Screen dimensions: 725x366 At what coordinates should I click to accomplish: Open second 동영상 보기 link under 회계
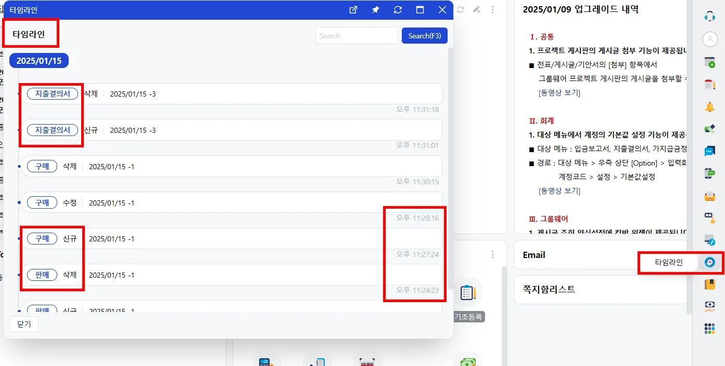[x=559, y=191]
